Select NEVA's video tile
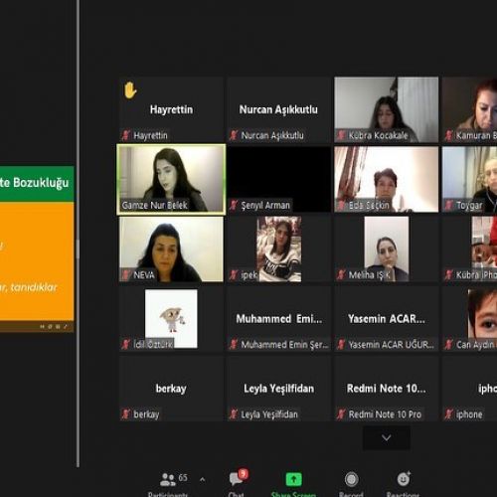 click(x=171, y=249)
